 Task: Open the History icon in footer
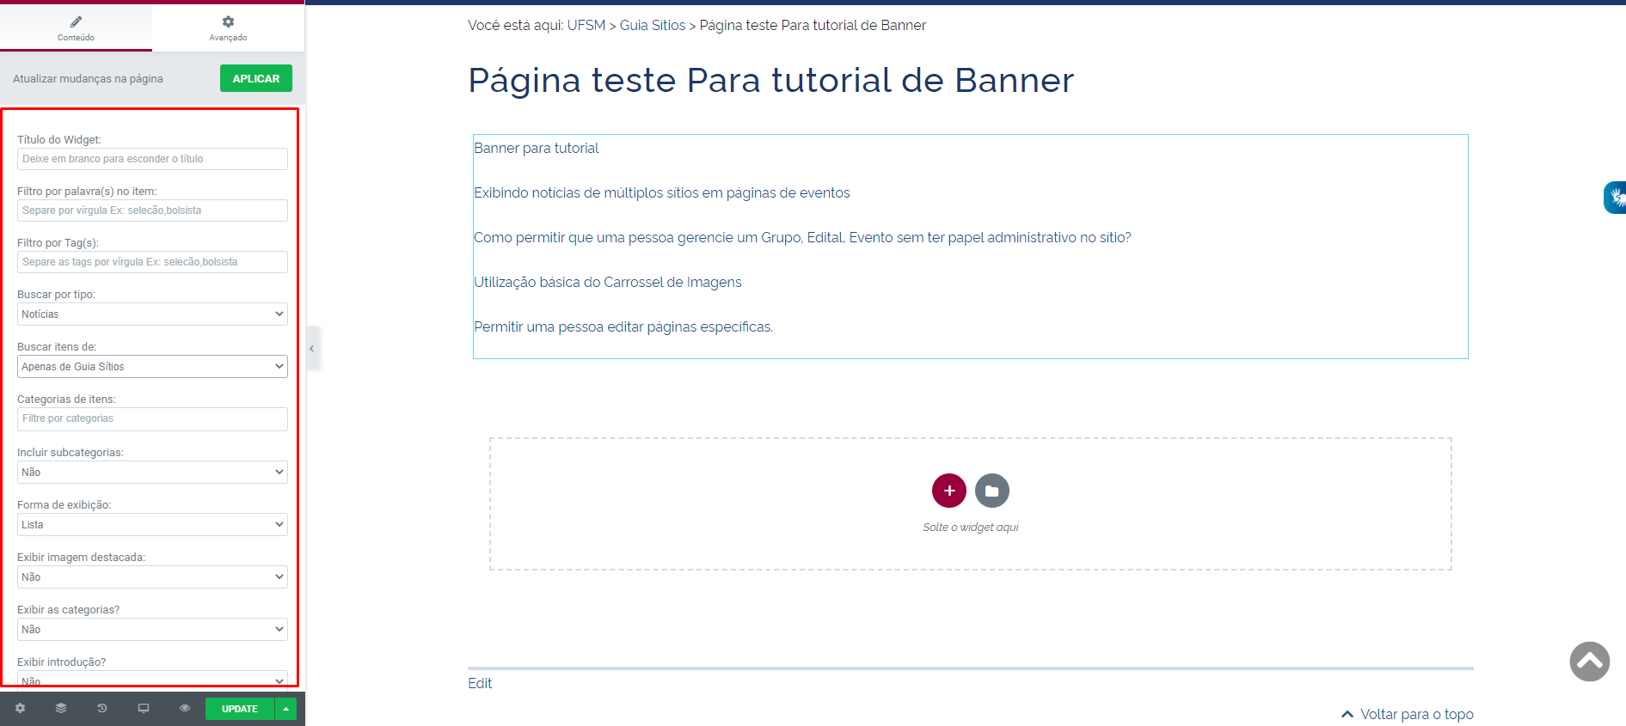coord(102,708)
